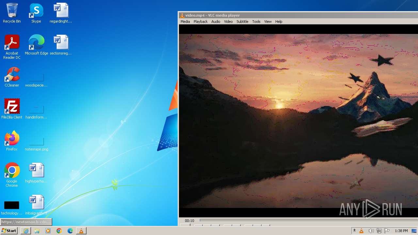Viewport: 418px width, 235px height.
Task: Open the Audio menu in VLC
Action: 216,22
